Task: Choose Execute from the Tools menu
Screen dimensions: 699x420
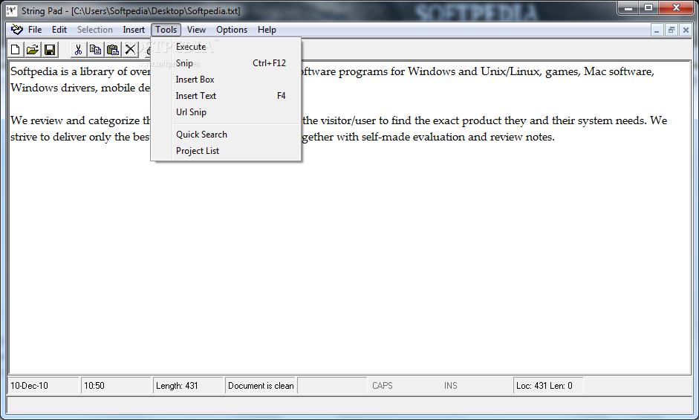Action: 226,47
